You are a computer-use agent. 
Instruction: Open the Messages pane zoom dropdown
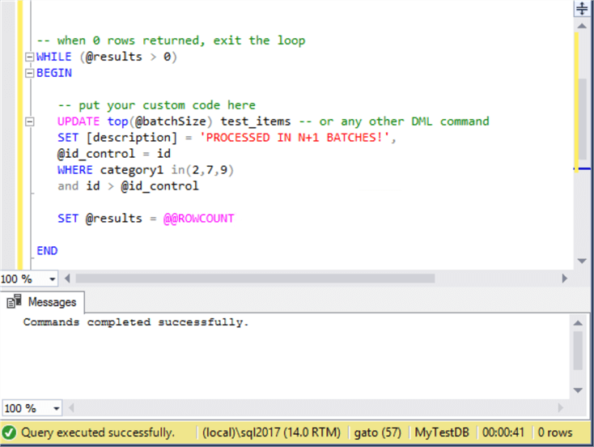[57, 408]
